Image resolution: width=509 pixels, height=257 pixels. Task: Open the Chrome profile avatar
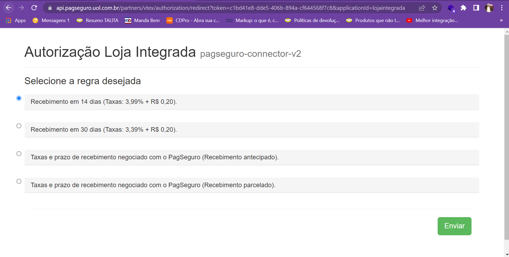pos(489,8)
